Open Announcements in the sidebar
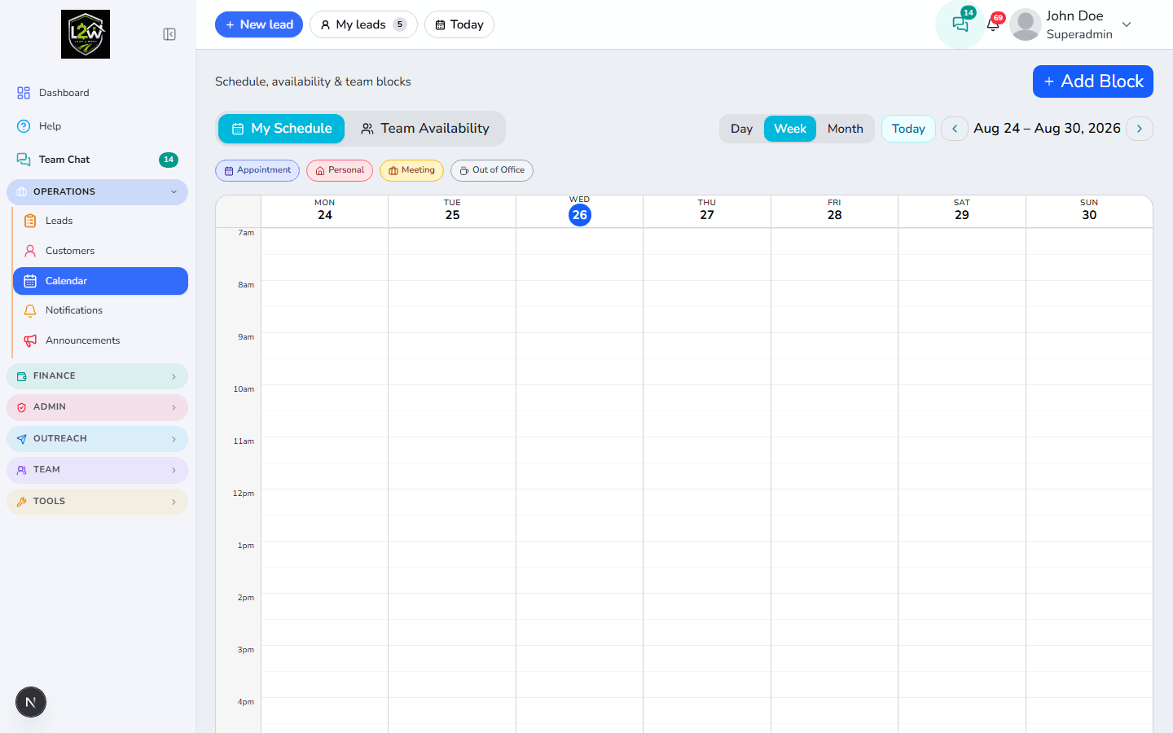This screenshot has width=1173, height=733. tap(100, 340)
